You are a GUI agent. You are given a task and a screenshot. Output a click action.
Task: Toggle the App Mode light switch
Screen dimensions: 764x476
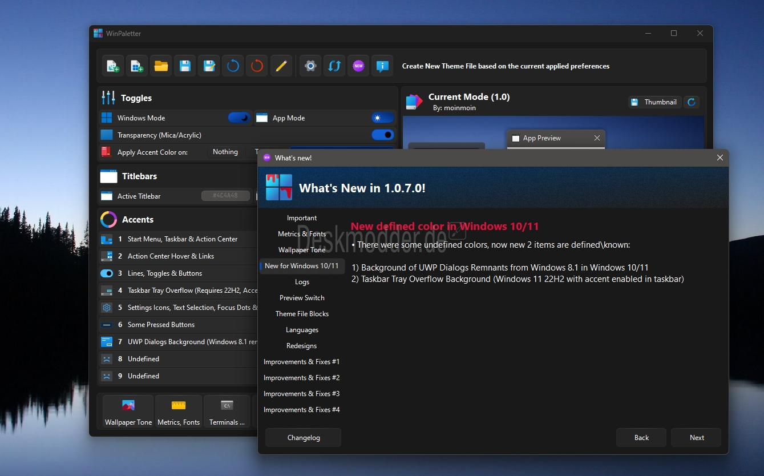[x=383, y=118]
